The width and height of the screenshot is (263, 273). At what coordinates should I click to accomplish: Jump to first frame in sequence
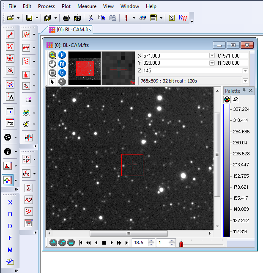81,243
